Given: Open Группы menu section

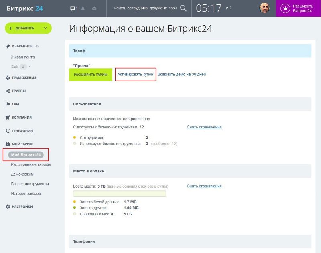Looking at the screenshot, I should click(x=18, y=91).
